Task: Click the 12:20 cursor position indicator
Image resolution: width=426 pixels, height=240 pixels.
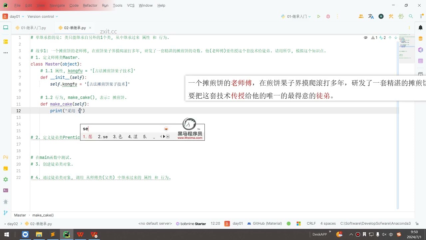Action: tap(215, 224)
